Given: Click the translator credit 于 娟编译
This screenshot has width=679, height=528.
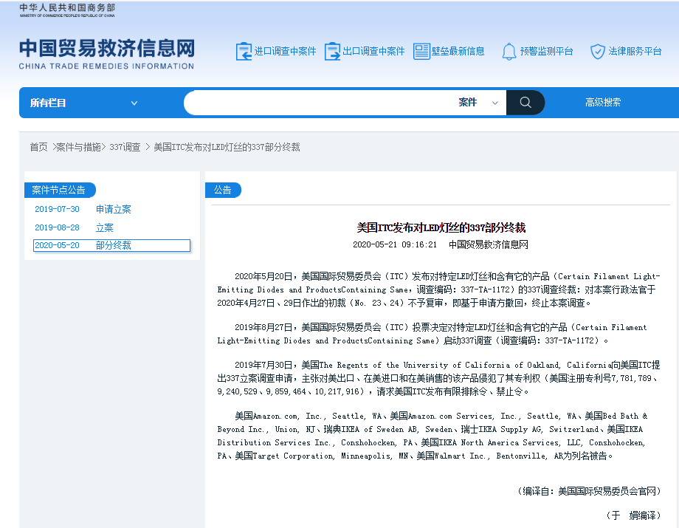Looking at the screenshot, I should pyautogui.click(x=633, y=515).
